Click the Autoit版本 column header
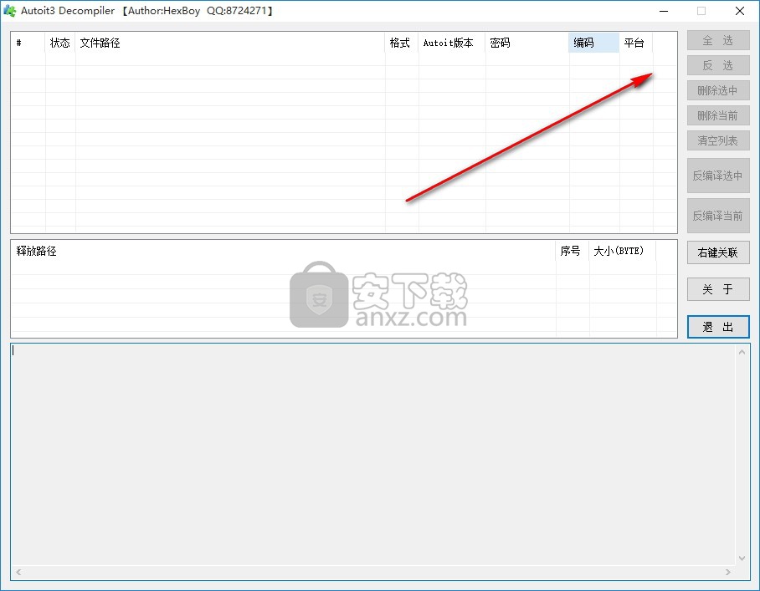The image size is (760, 591). pyautogui.click(x=452, y=43)
